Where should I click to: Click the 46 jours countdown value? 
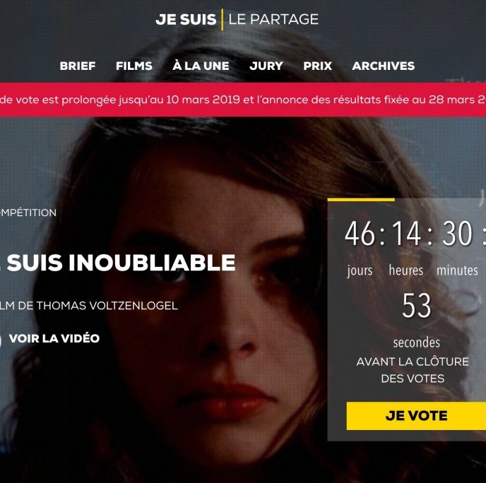[x=360, y=234]
